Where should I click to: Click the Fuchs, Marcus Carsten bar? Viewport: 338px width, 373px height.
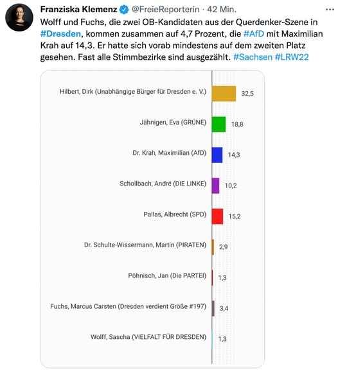[213, 308]
